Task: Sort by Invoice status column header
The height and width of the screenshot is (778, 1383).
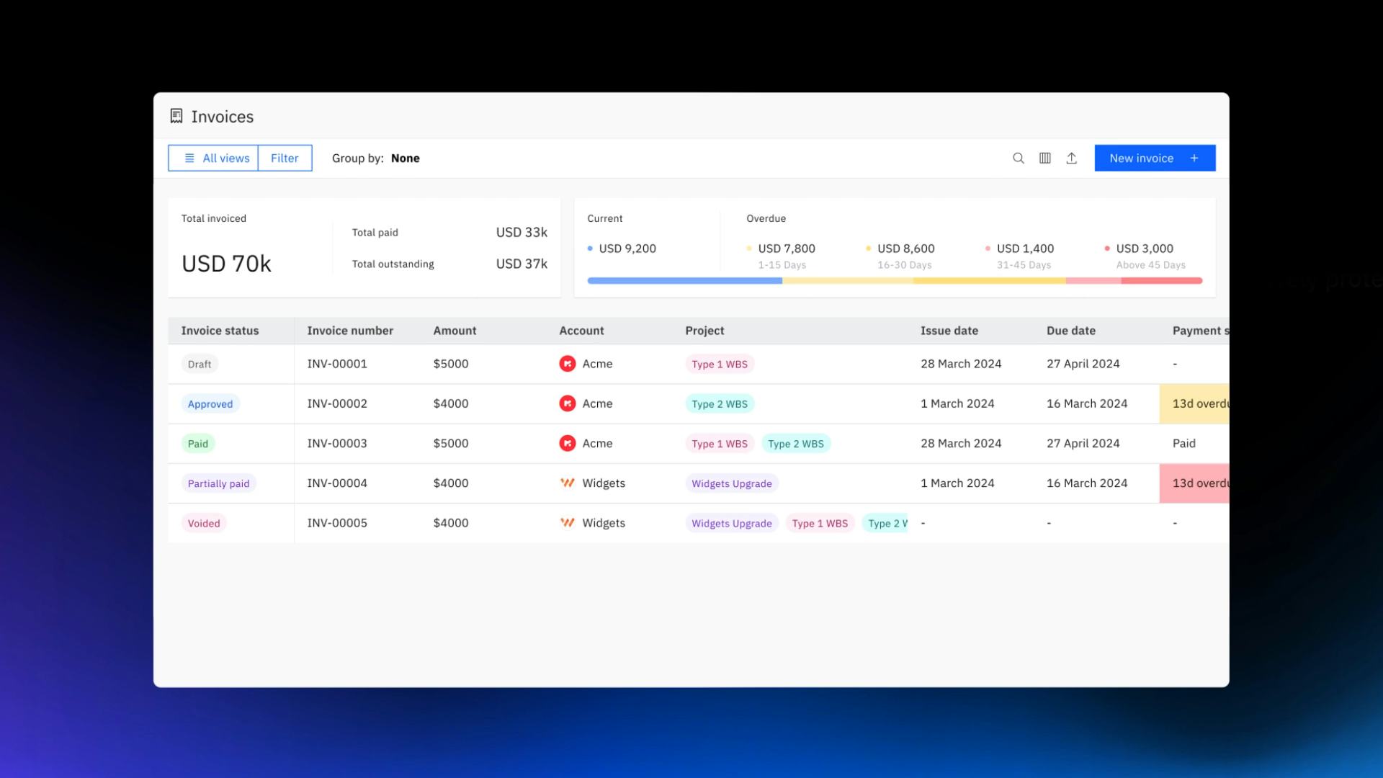Action: [220, 331]
